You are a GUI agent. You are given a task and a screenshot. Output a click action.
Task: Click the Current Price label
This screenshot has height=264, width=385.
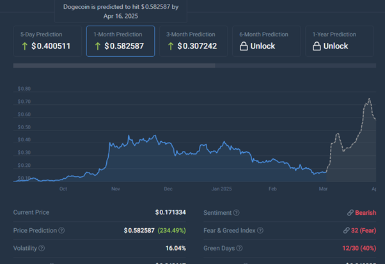[31, 212]
